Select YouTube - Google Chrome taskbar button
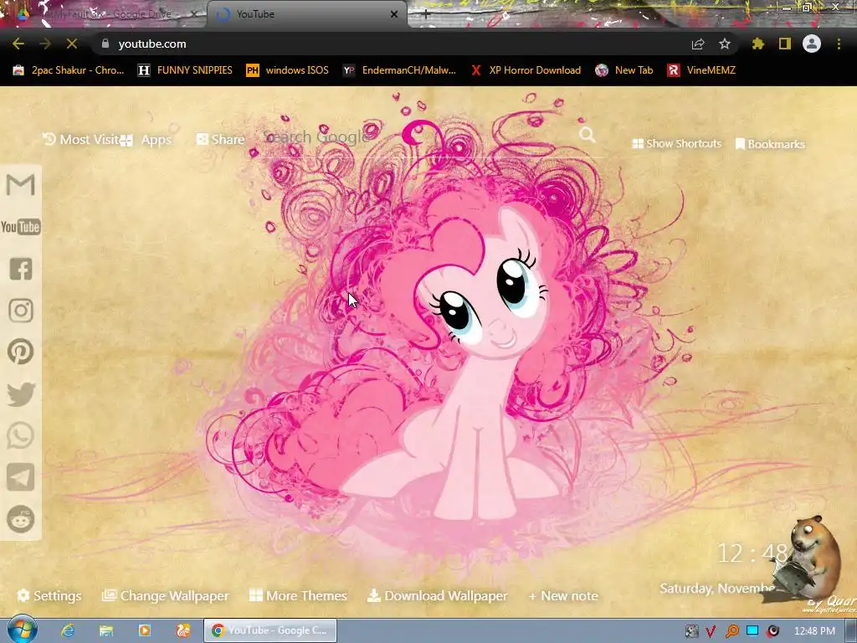 tap(270, 630)
